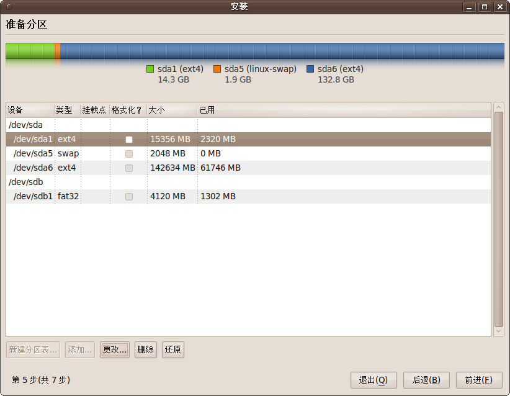This screenshot has height=396, width=510.
Task: Select the /dev/sda disk row
Action: click(x=249, y=125)
